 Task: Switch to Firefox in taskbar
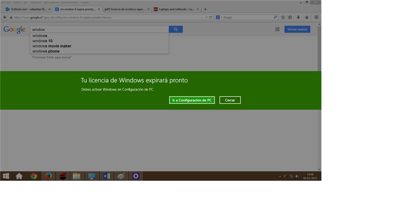(x=48, y=176)
